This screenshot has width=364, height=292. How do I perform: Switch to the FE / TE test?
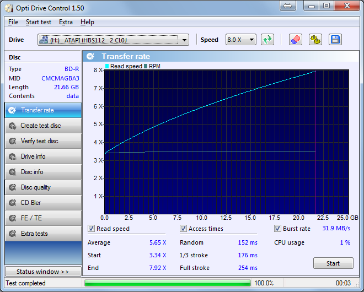pos(43,218)
